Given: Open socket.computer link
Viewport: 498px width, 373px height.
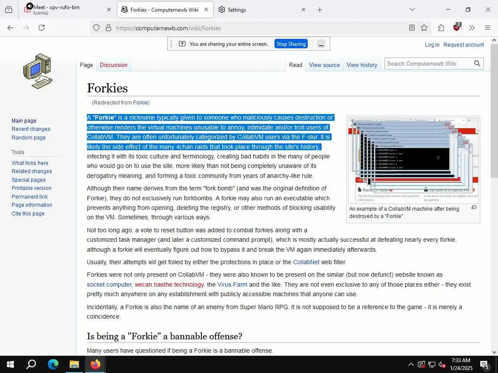Looking at the screenshot, I should pyautogui.click(x=109, y=284).
